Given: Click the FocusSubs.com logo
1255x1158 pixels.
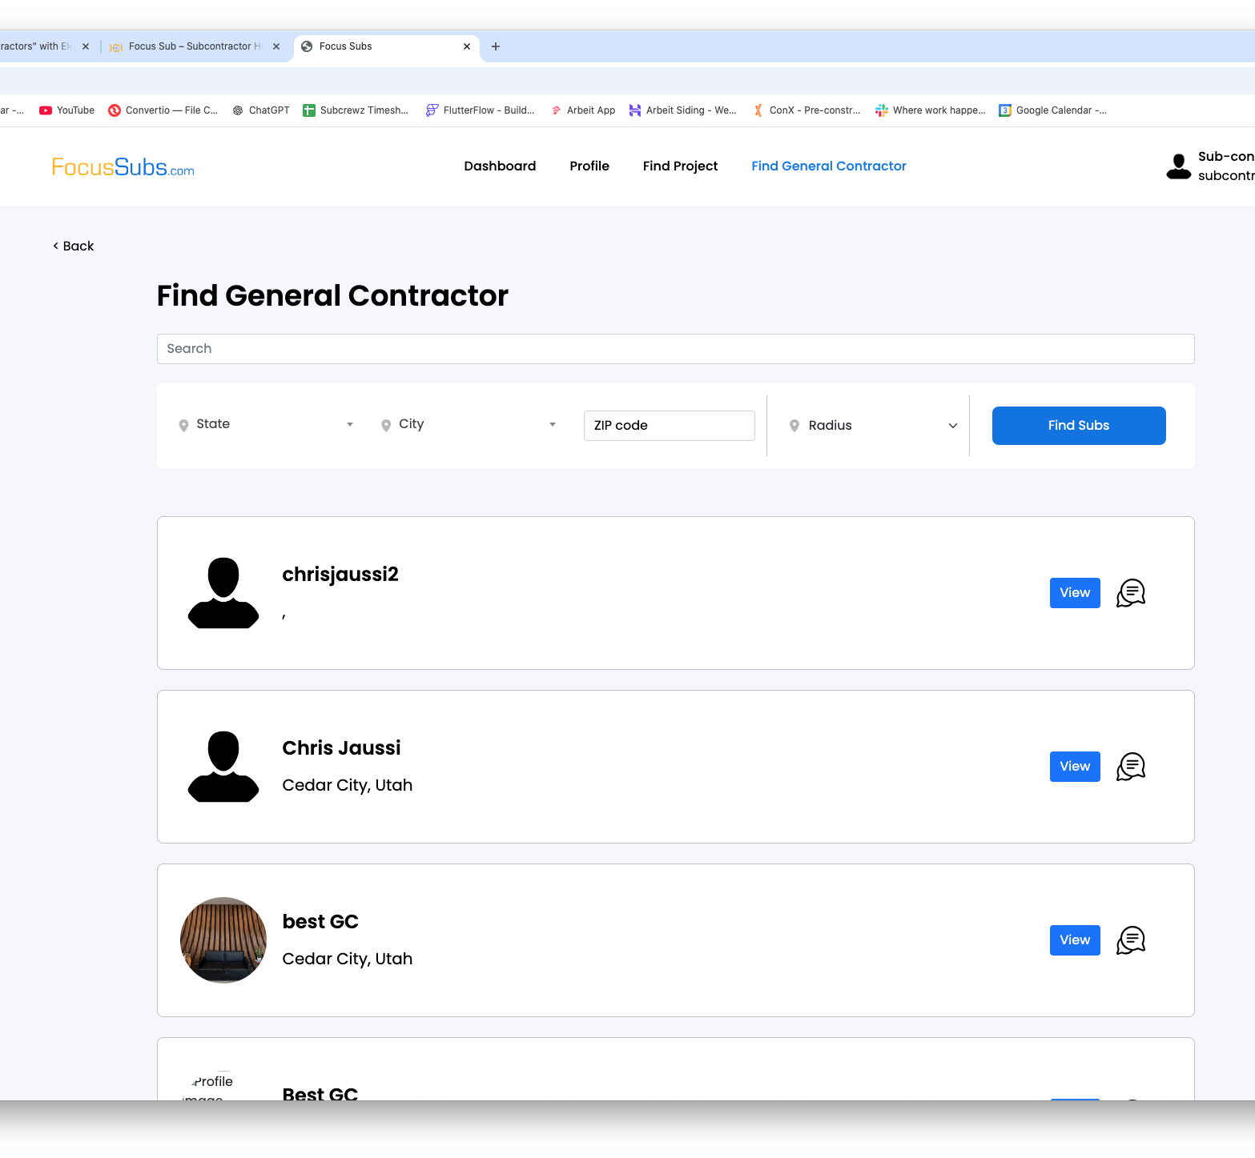Looking at the screenshot, I should (123, 166).
